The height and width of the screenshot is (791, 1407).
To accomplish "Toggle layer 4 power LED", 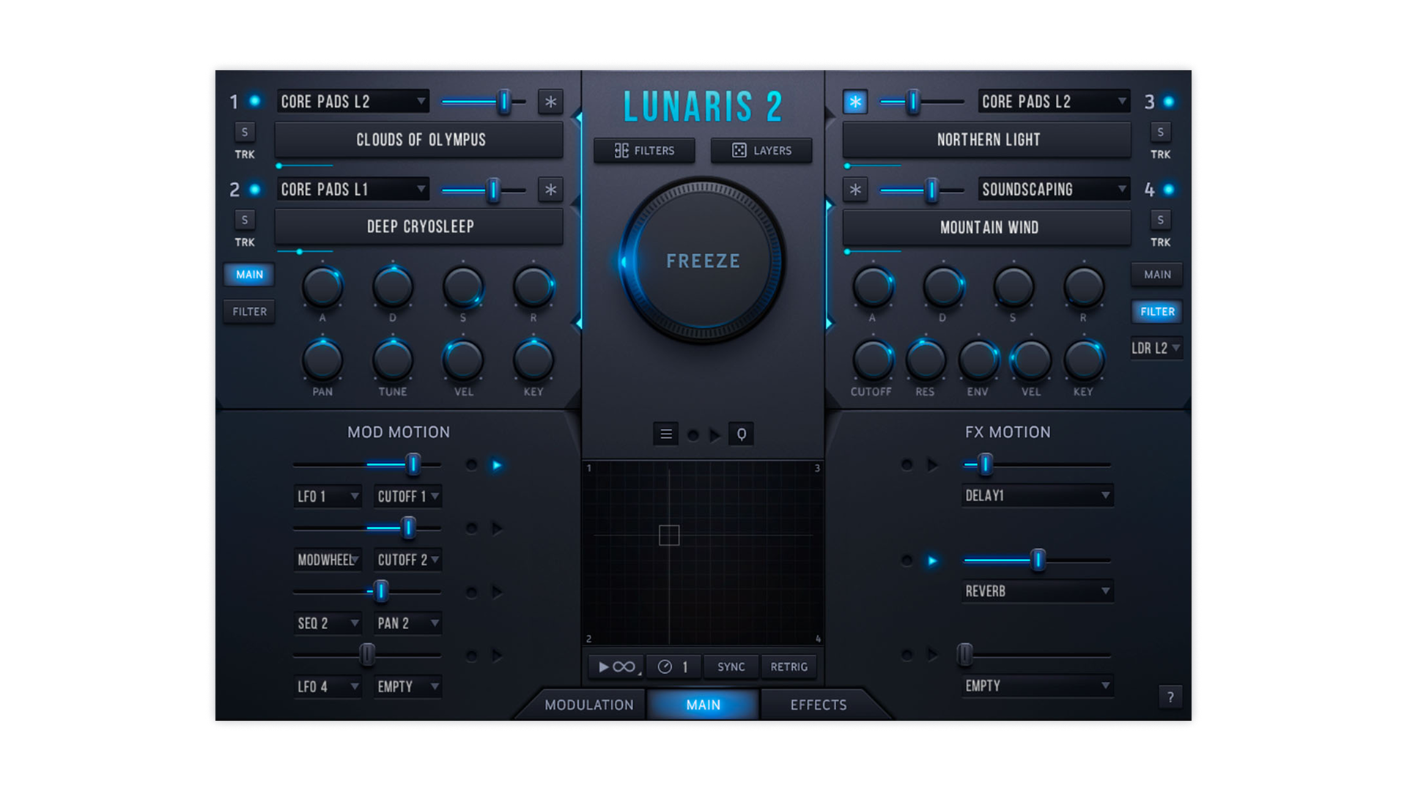I will 1169,190.
